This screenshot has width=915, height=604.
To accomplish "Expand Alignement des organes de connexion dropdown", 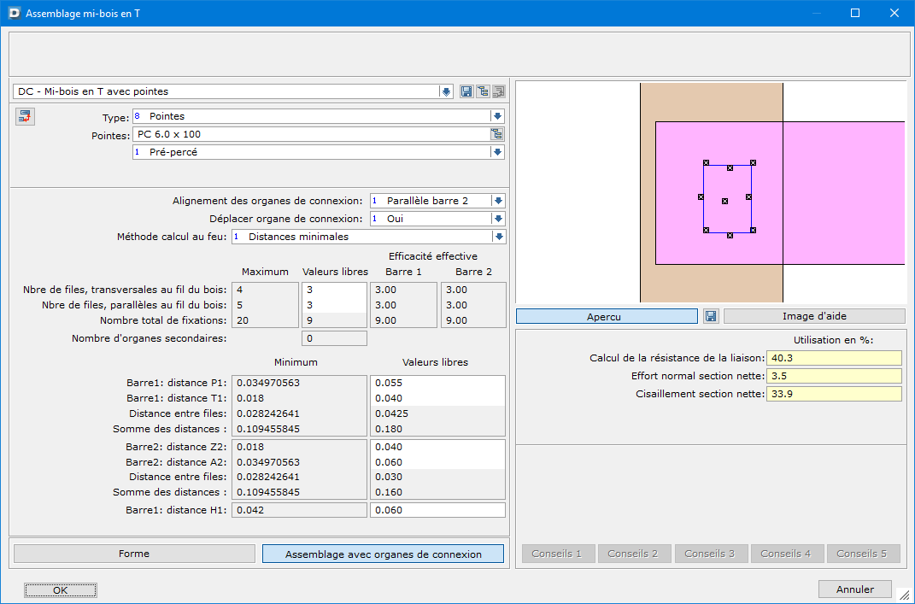I will [x=499, y=201].
